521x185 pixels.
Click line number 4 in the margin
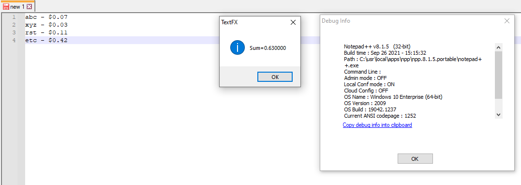click(14, 40)
